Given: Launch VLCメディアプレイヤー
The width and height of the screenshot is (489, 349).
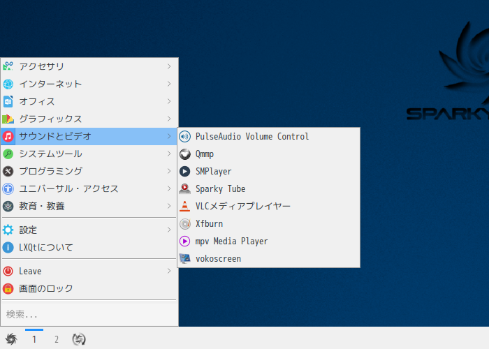Looking at the screenshot, I should coord(268,207).
